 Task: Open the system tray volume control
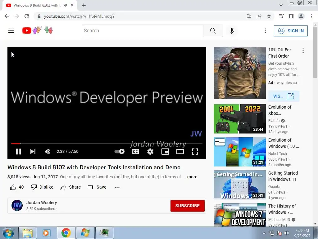(x=287, y=233)
